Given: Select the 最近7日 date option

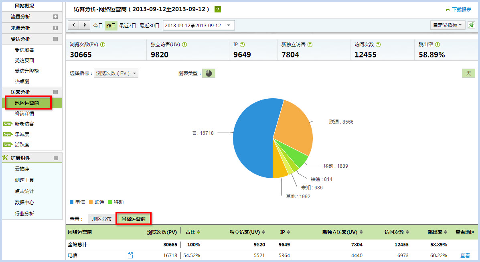Looking at the screenshot, I should pos(128,25).
